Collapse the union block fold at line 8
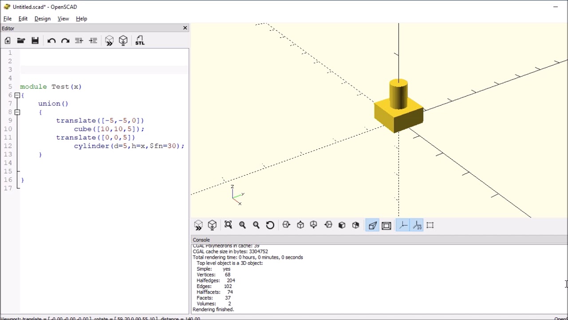Screen dimensions: 568x320 [17, 112]
